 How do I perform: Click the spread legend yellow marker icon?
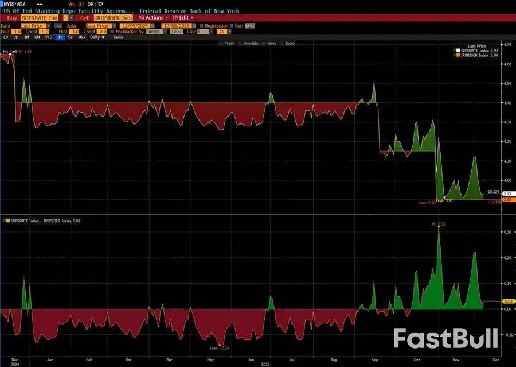(x=6, y=221)
